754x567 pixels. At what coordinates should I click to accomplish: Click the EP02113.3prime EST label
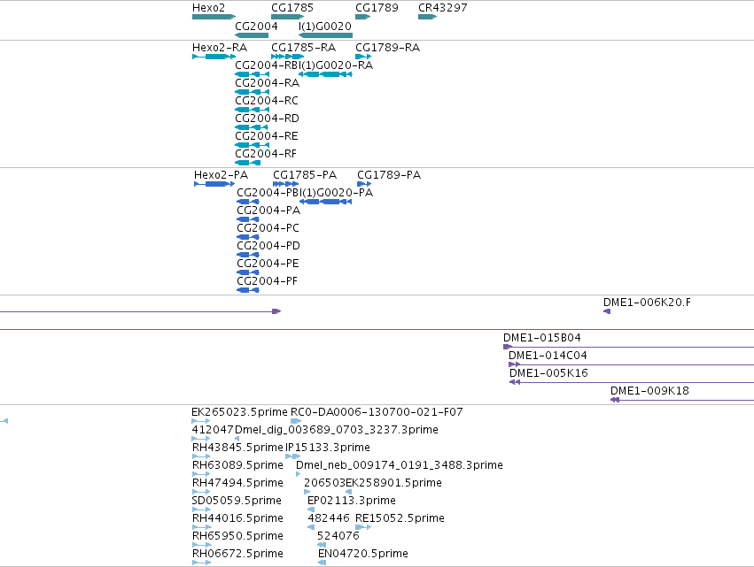tap(352, 501)
